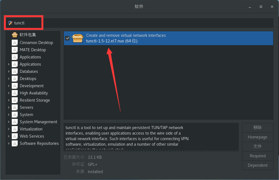Select the MATE Desktop category icon

click(x=14, y=50)
